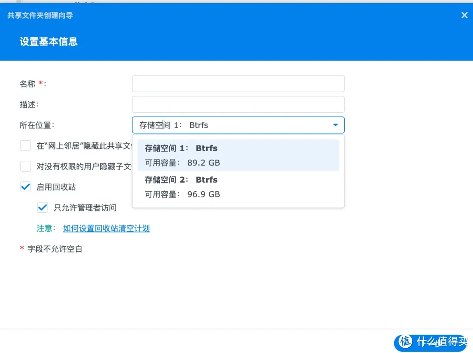Enable hiding this shared folder in 网上邻居

pyautogui.click(x=25, y=145)
